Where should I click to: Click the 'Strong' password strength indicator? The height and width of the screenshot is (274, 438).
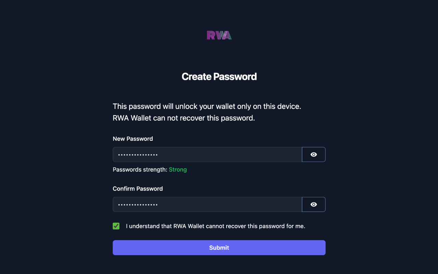click(x=178, y=169)
